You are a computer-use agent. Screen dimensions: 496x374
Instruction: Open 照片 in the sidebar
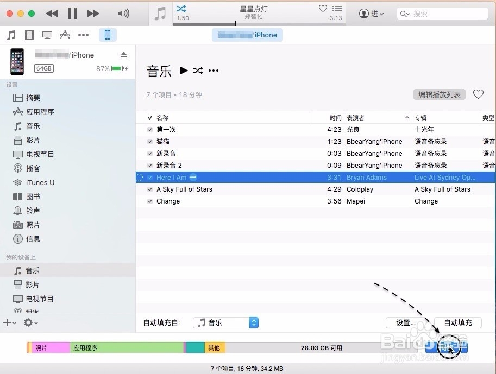(x=27, y=225)
